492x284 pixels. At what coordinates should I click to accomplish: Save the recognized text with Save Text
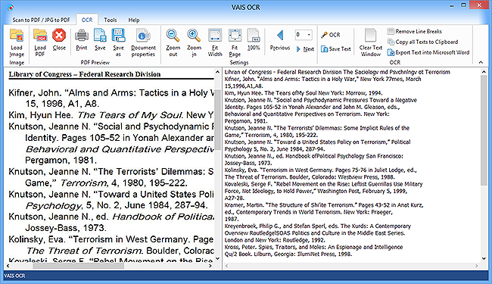pyautogui.click(x=336, y=49)
